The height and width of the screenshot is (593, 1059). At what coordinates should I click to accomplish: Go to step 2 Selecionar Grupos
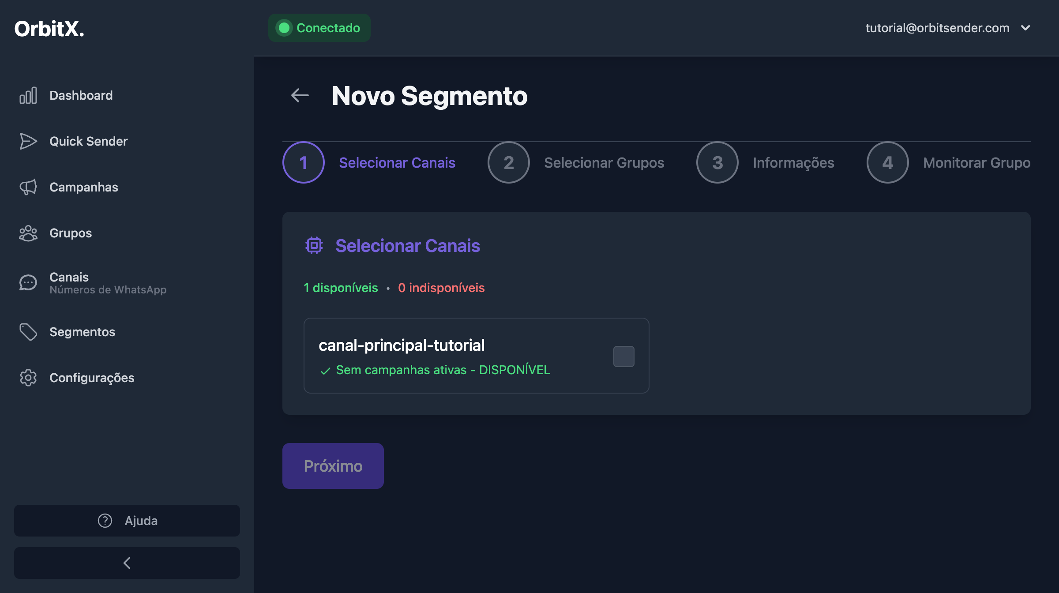pyautogui.click(x=508, y=162)
